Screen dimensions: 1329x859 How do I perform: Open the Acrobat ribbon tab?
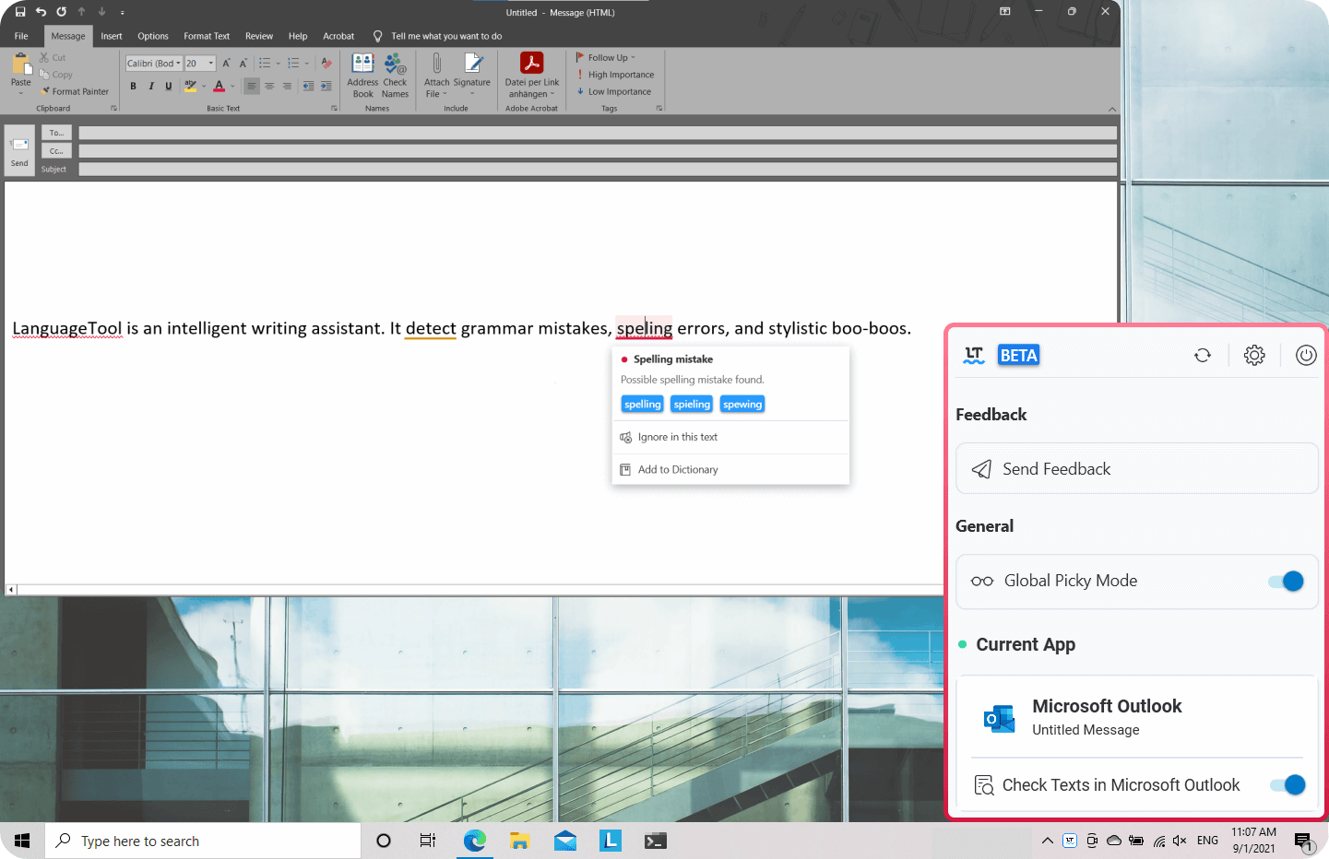[x=338, y=36]
